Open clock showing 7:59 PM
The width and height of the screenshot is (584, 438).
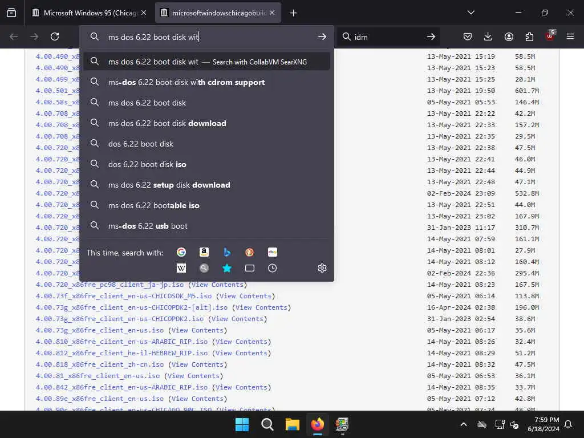coord(544,424)
